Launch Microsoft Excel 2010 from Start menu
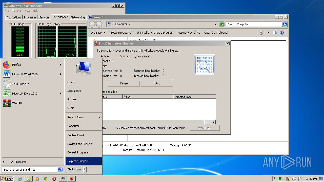Viewport: 324px width, 182px height. 32,94
